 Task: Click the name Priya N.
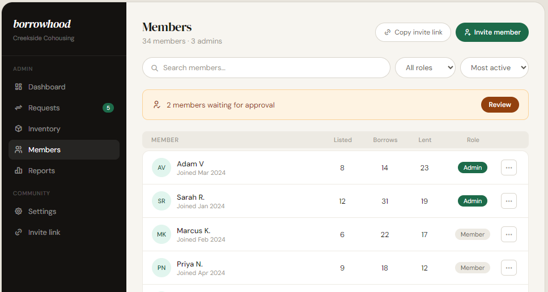pos(190,264)
